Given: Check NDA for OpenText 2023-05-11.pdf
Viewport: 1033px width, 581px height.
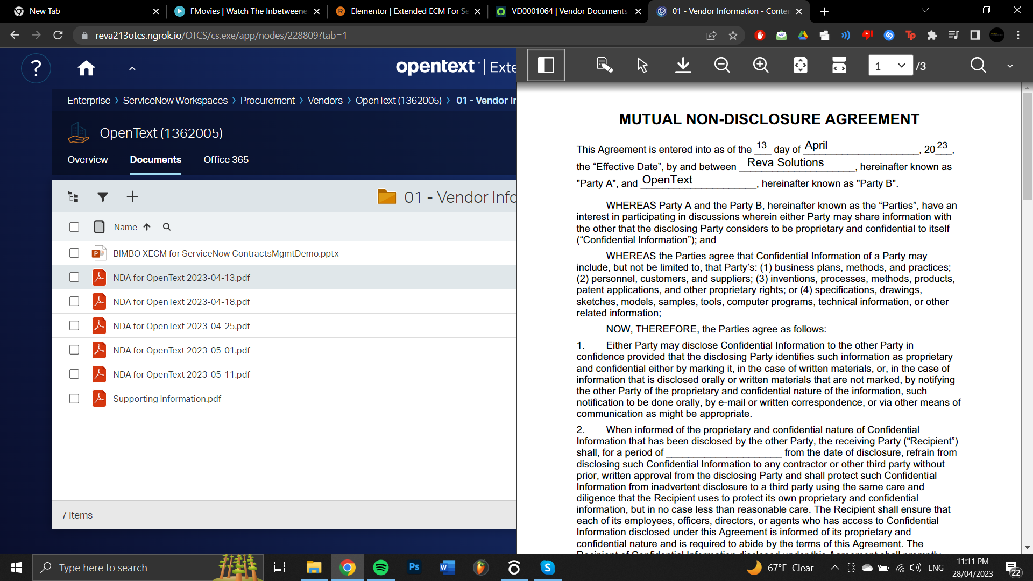Looking at the screenshot, I should point(74,374).
